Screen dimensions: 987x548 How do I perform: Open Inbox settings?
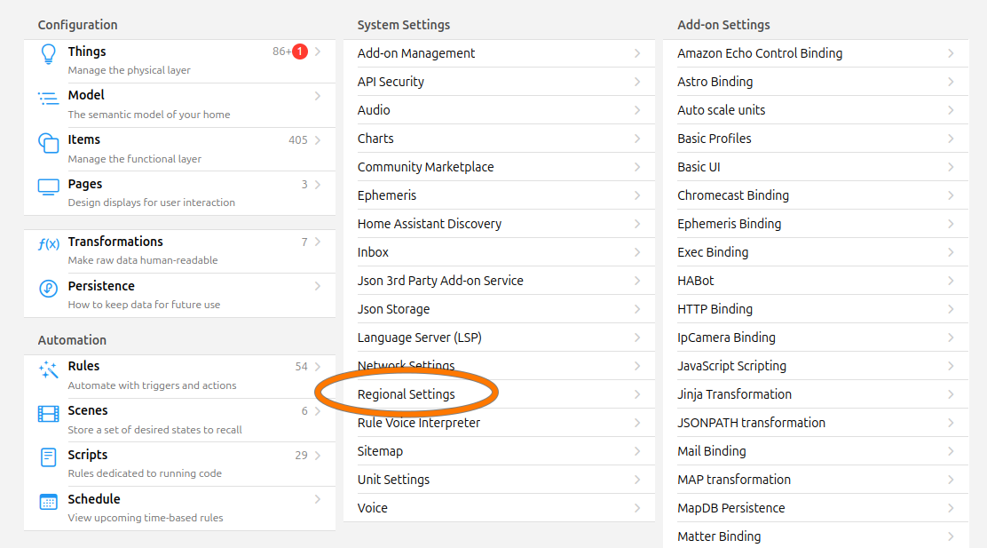(499, 252)
